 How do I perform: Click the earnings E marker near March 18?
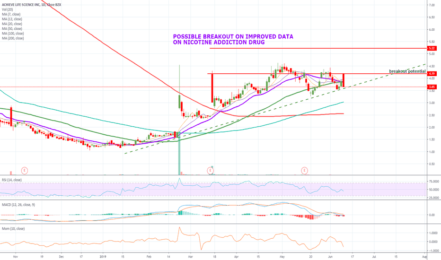210,170
